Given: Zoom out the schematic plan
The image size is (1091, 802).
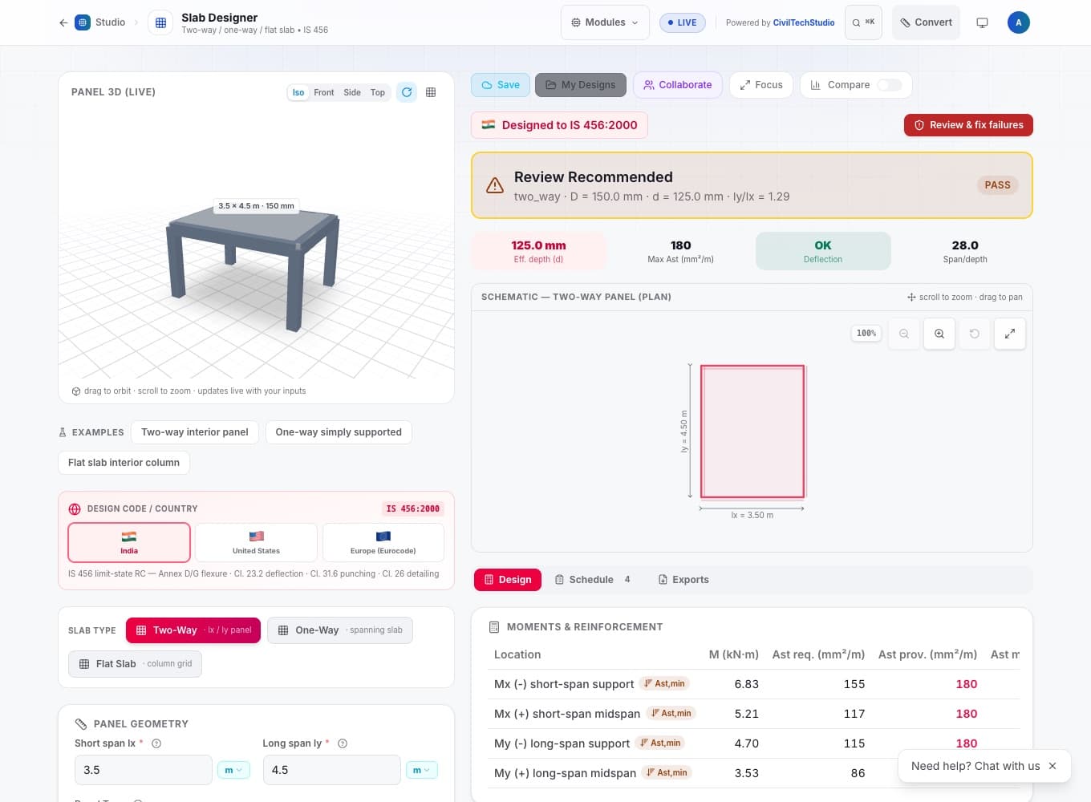Looking at the screenshot, I should [x=904, y=334].
